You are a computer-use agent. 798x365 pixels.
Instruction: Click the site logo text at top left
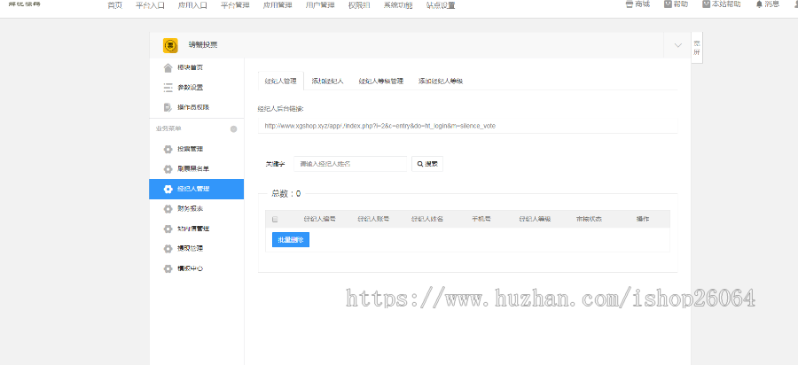click(25, 4)
